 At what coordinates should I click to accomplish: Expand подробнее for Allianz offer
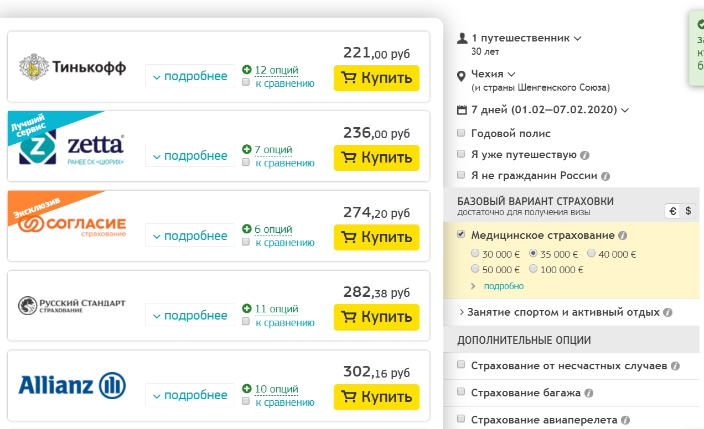click(190, 395)
